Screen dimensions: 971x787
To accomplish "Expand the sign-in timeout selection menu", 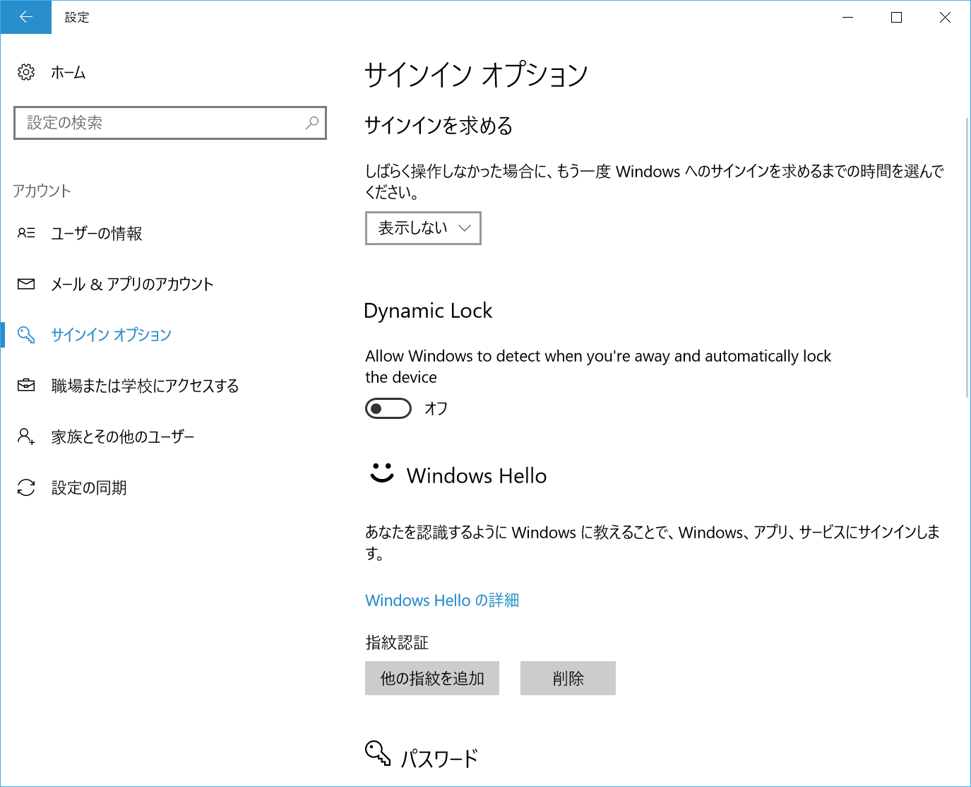I will point(422,228).
